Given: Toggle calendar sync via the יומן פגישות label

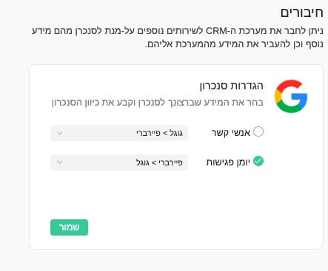Looking at the screenshot, I should pos(228,162).
